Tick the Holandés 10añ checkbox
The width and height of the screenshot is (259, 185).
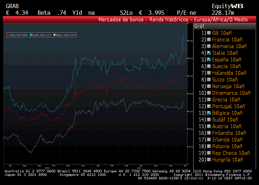pos(209,73)
